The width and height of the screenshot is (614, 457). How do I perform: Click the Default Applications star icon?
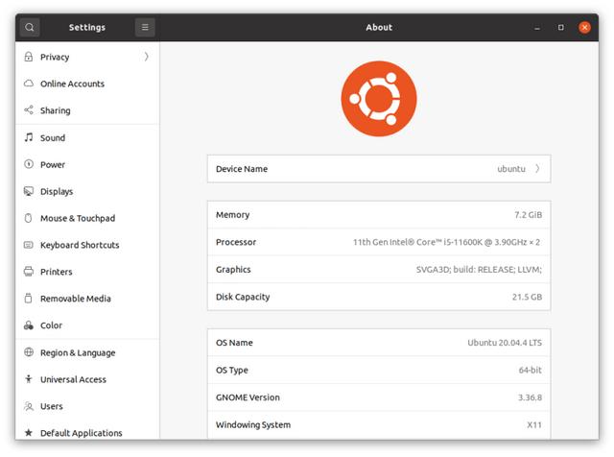point(29,433)
